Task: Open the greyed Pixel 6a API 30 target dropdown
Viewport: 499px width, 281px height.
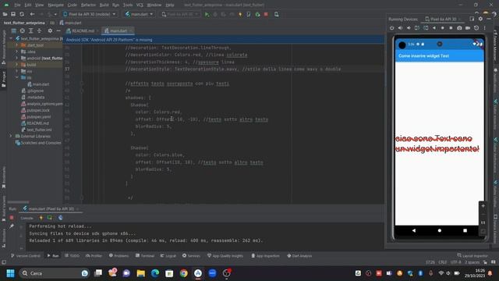Action: click(x=179, y=14)
